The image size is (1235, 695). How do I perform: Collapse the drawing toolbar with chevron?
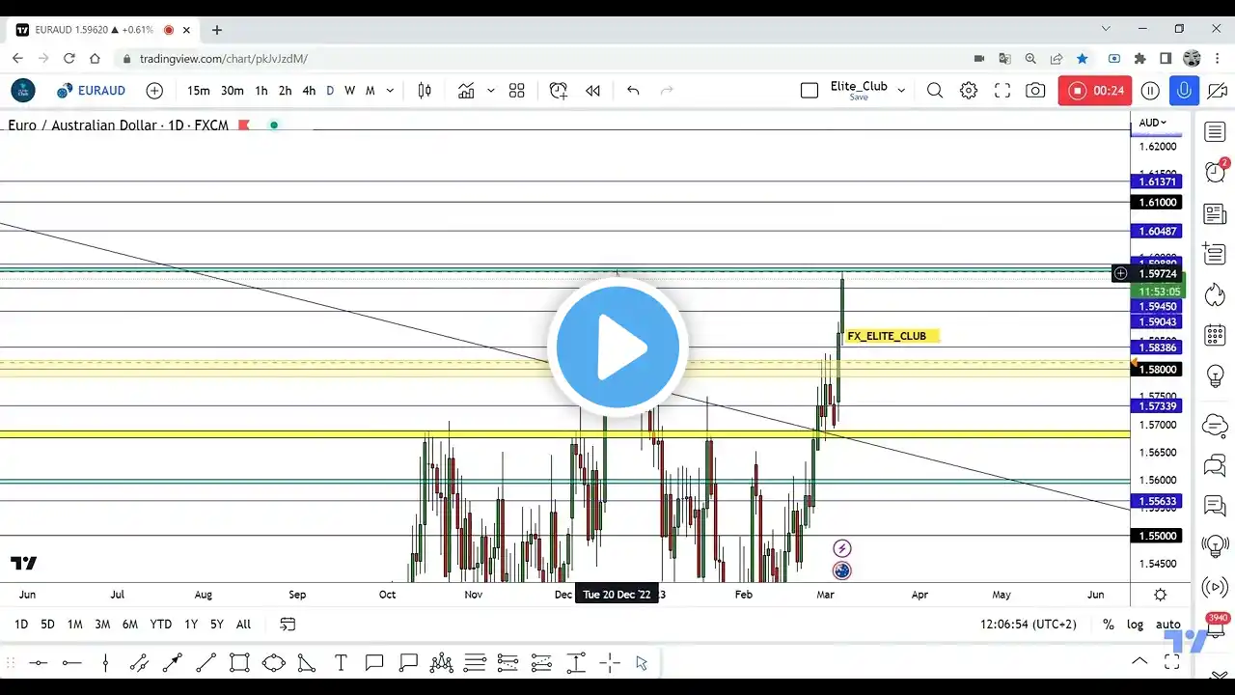[1139, 662]
